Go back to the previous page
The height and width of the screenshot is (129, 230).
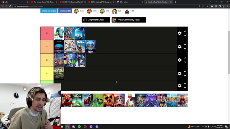[x=3, y=6]
